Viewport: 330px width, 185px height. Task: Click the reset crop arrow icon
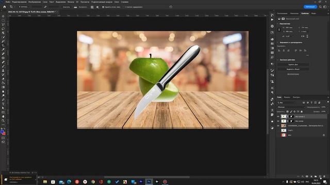(x=171, y=7)
